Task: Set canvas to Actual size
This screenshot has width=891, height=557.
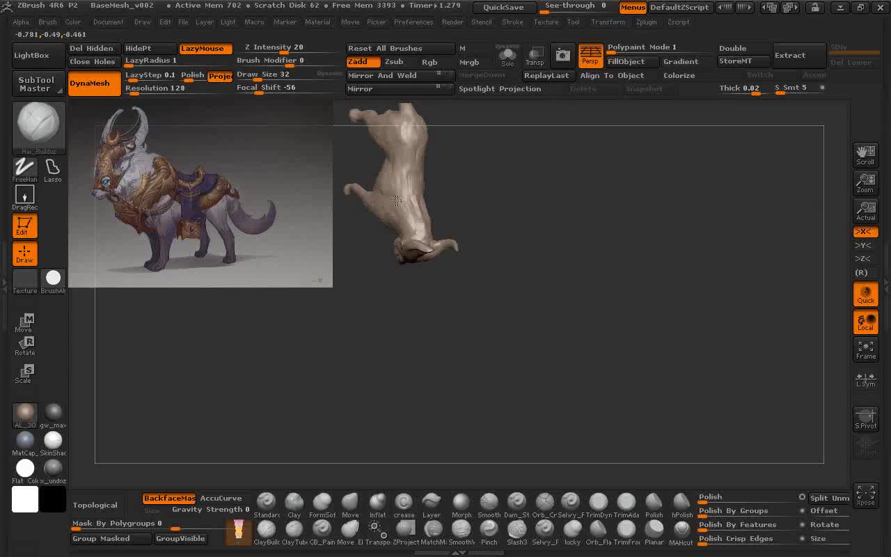Action: point(865,210)
